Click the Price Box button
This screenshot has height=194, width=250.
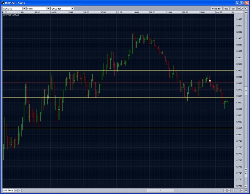point(216,9)
